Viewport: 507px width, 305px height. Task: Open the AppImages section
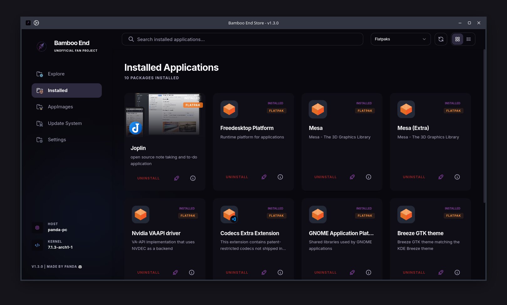pos(67,107)
